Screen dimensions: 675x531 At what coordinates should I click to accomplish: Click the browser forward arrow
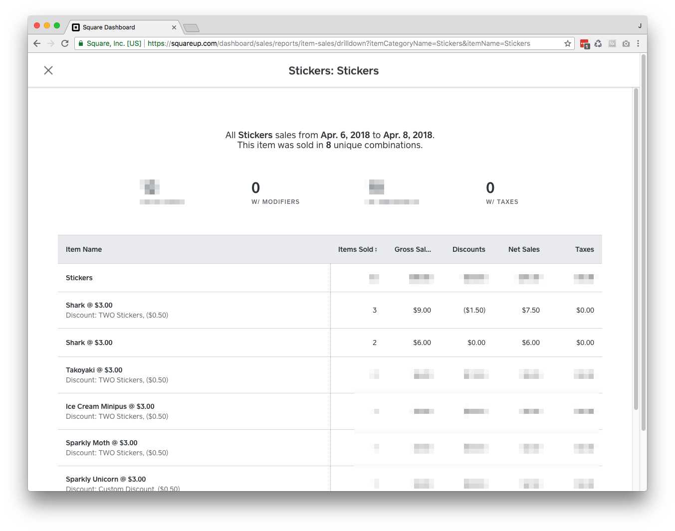[x=51, y=43]
